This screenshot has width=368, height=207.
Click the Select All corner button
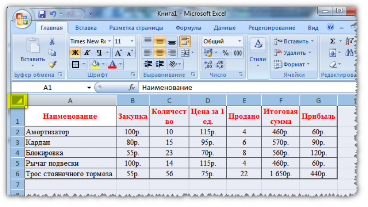pyautogui.click(x=18, y=101)
